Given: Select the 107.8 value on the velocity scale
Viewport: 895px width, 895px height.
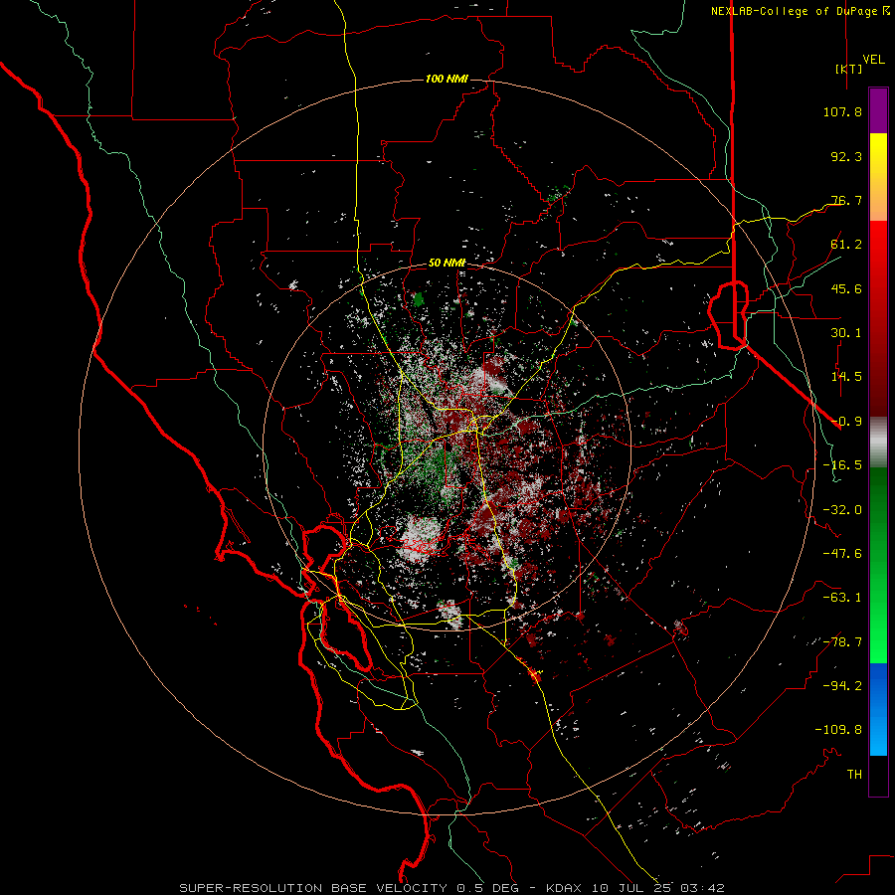Looking at the screenshot, I should coord(842,111).
